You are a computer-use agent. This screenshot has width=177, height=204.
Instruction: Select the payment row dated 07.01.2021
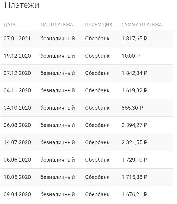coord(87,39)
